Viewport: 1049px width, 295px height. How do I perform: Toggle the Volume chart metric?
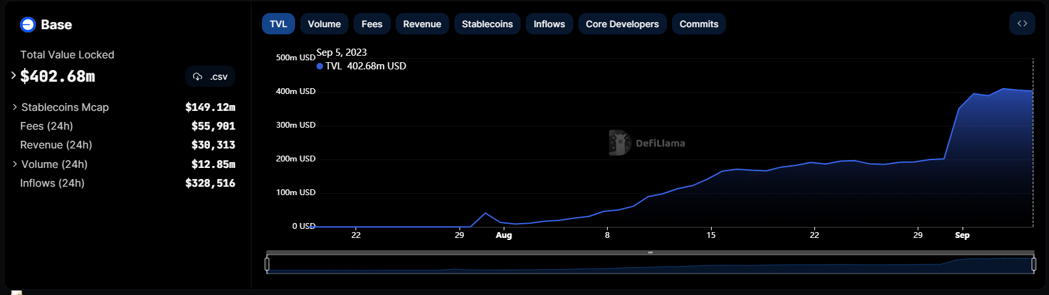(x=324, y=24)
